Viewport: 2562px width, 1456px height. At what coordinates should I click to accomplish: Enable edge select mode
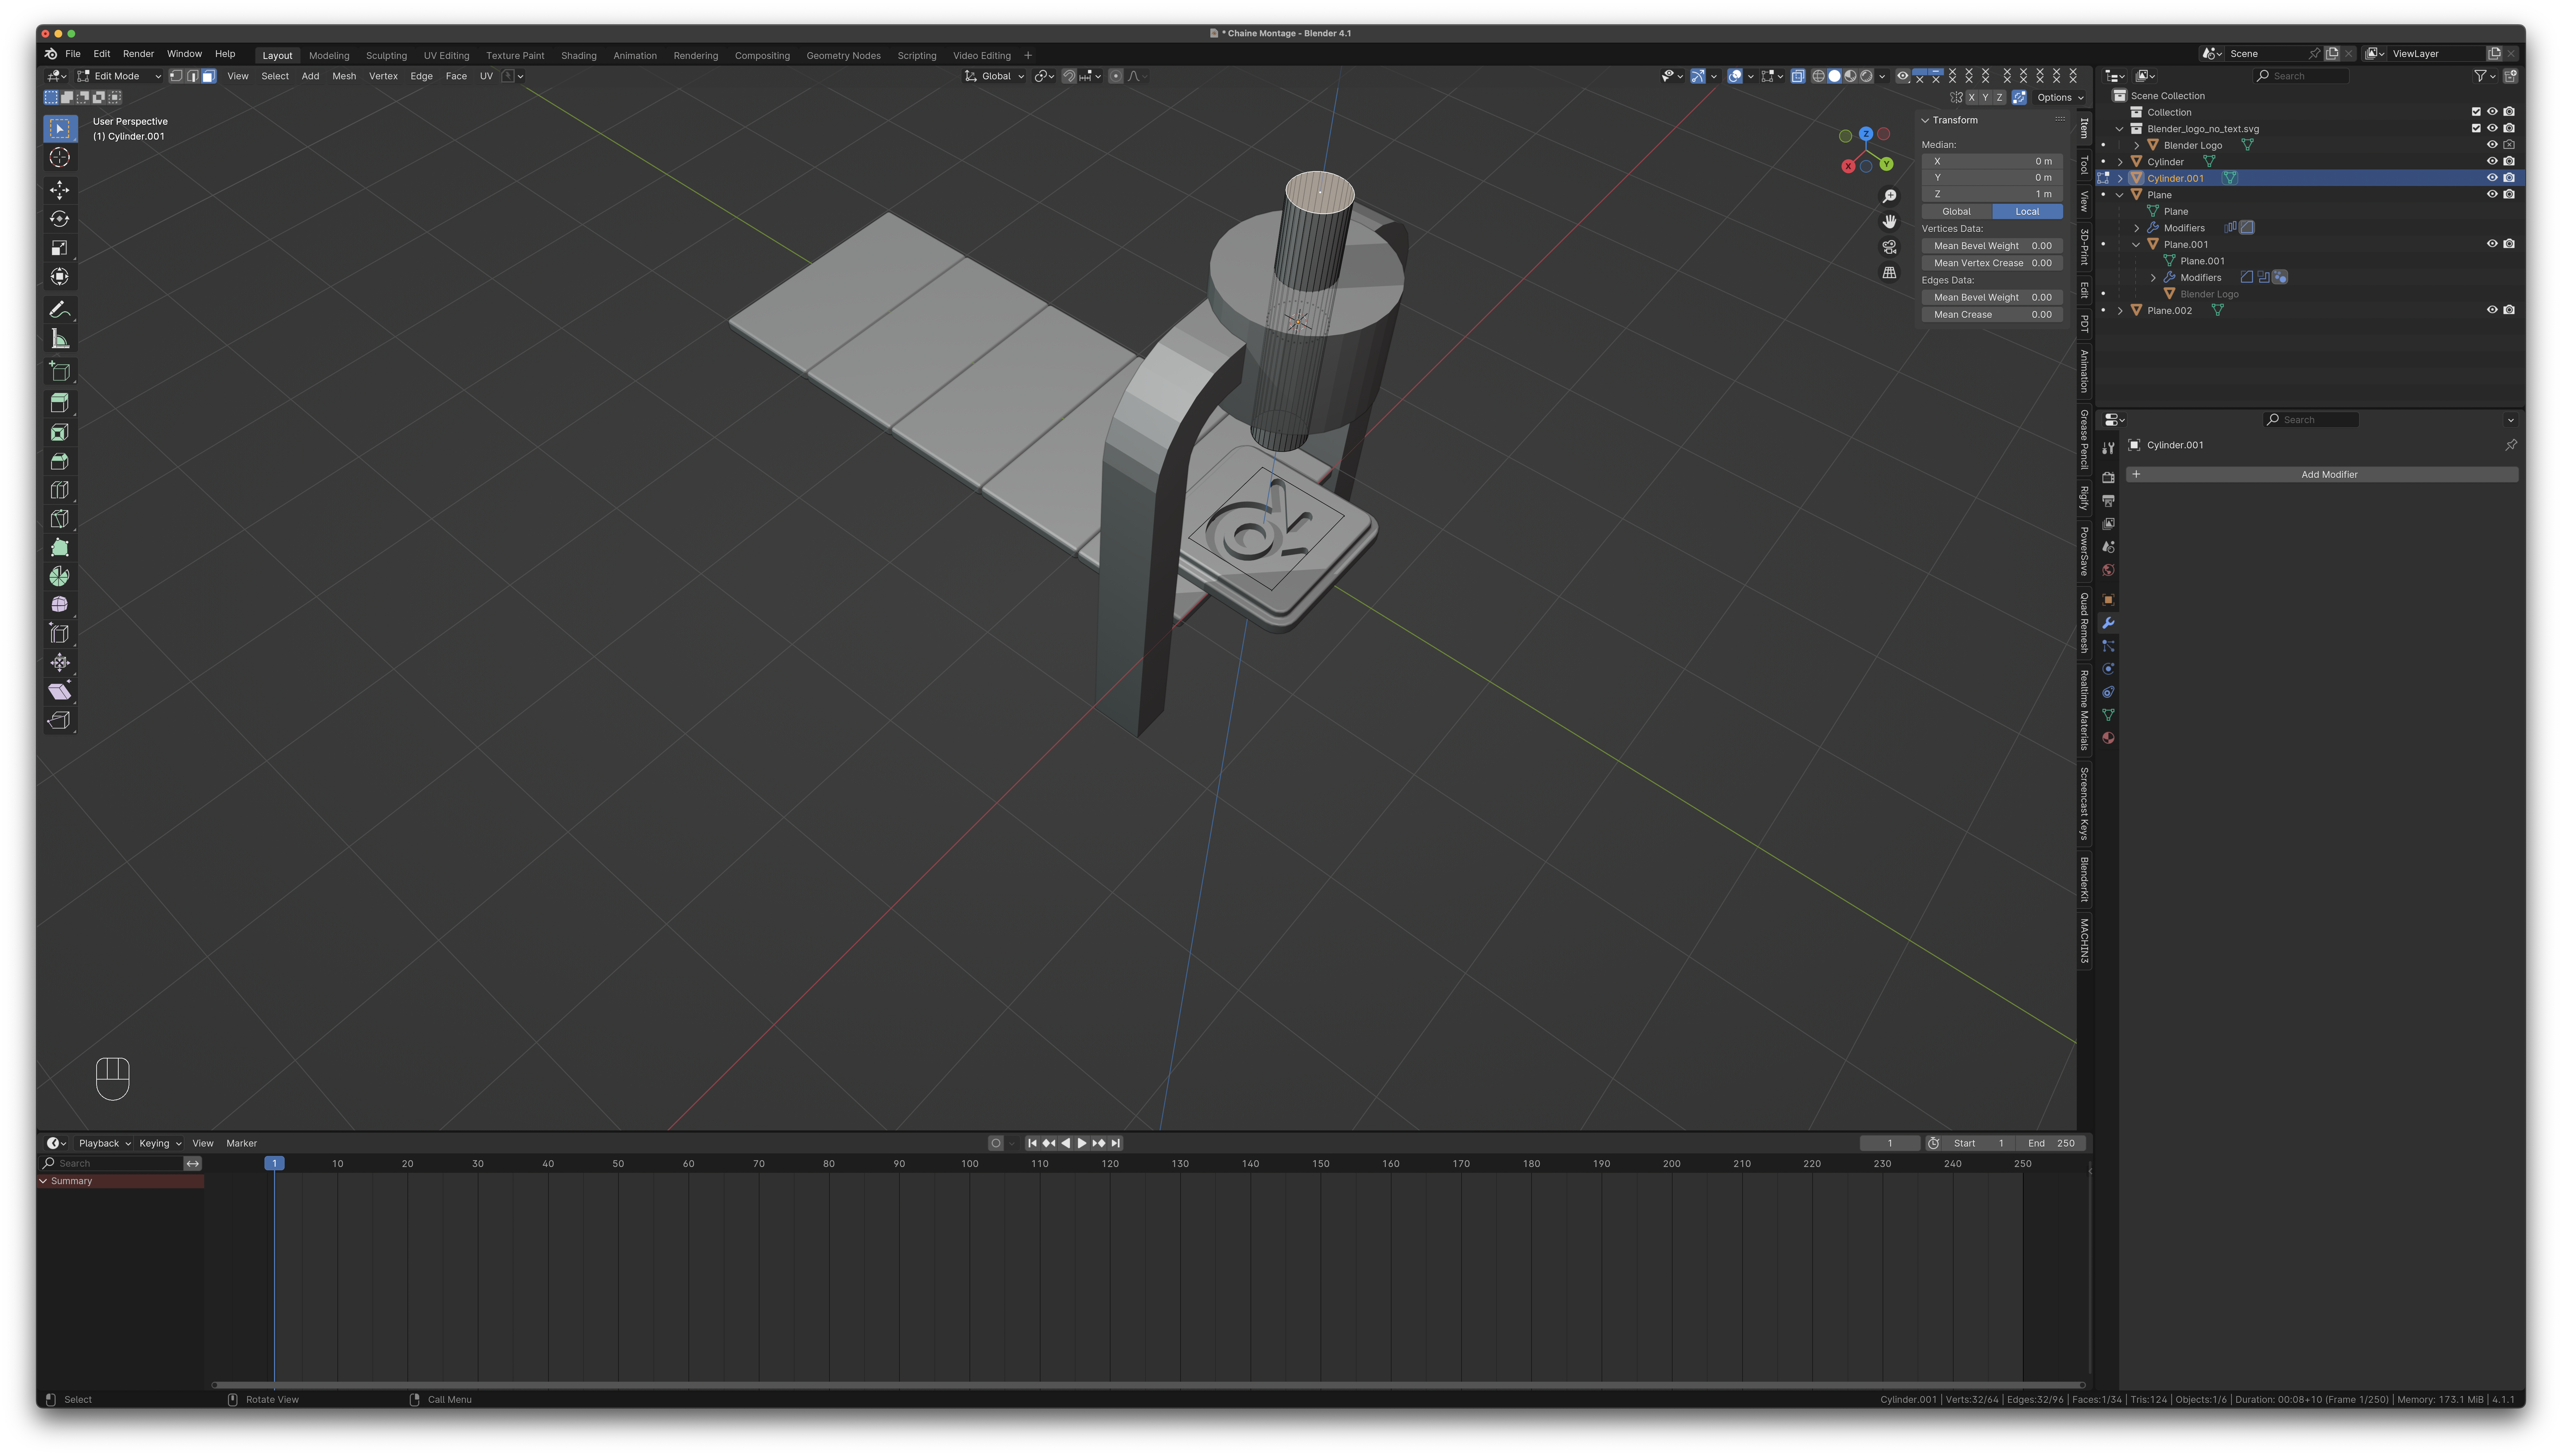tap(192, 76)
